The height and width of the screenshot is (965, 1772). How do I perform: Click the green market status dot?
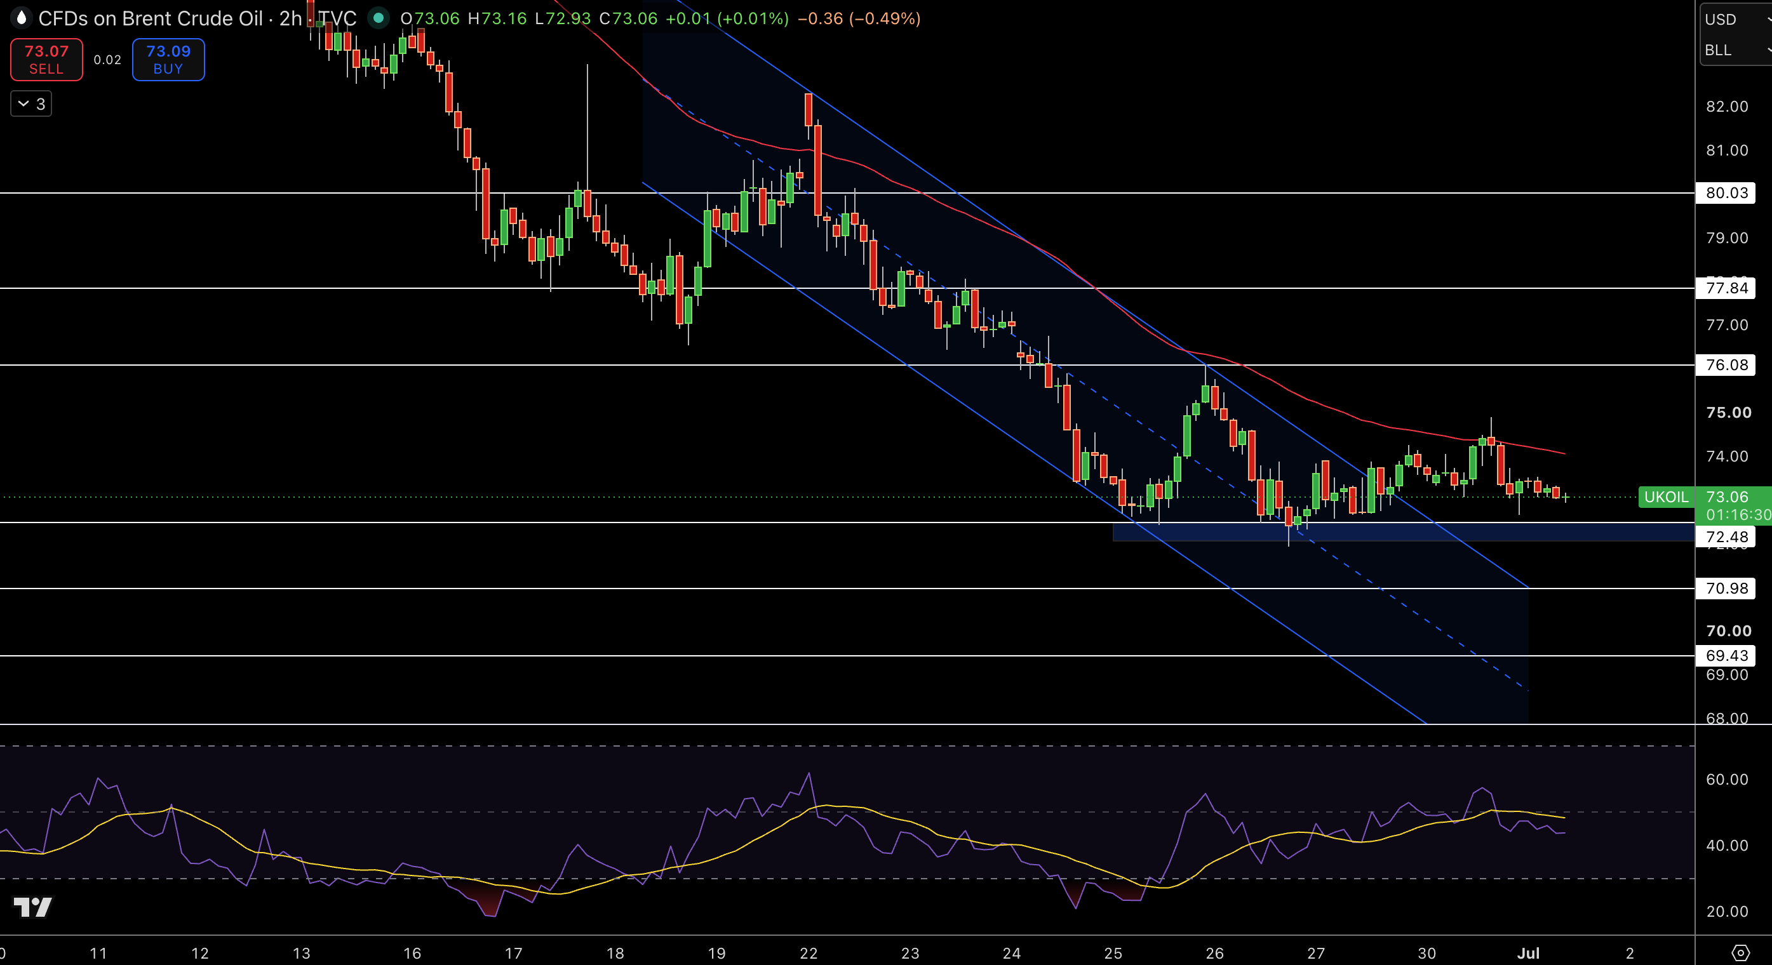point(378,18)
